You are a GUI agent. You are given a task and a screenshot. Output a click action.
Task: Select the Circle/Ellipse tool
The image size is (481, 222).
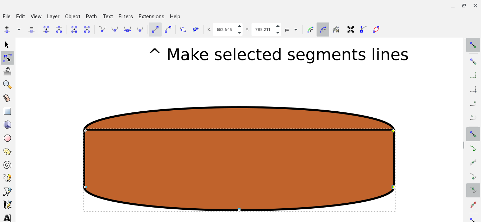pyautogui.click(x=7, y=138)
